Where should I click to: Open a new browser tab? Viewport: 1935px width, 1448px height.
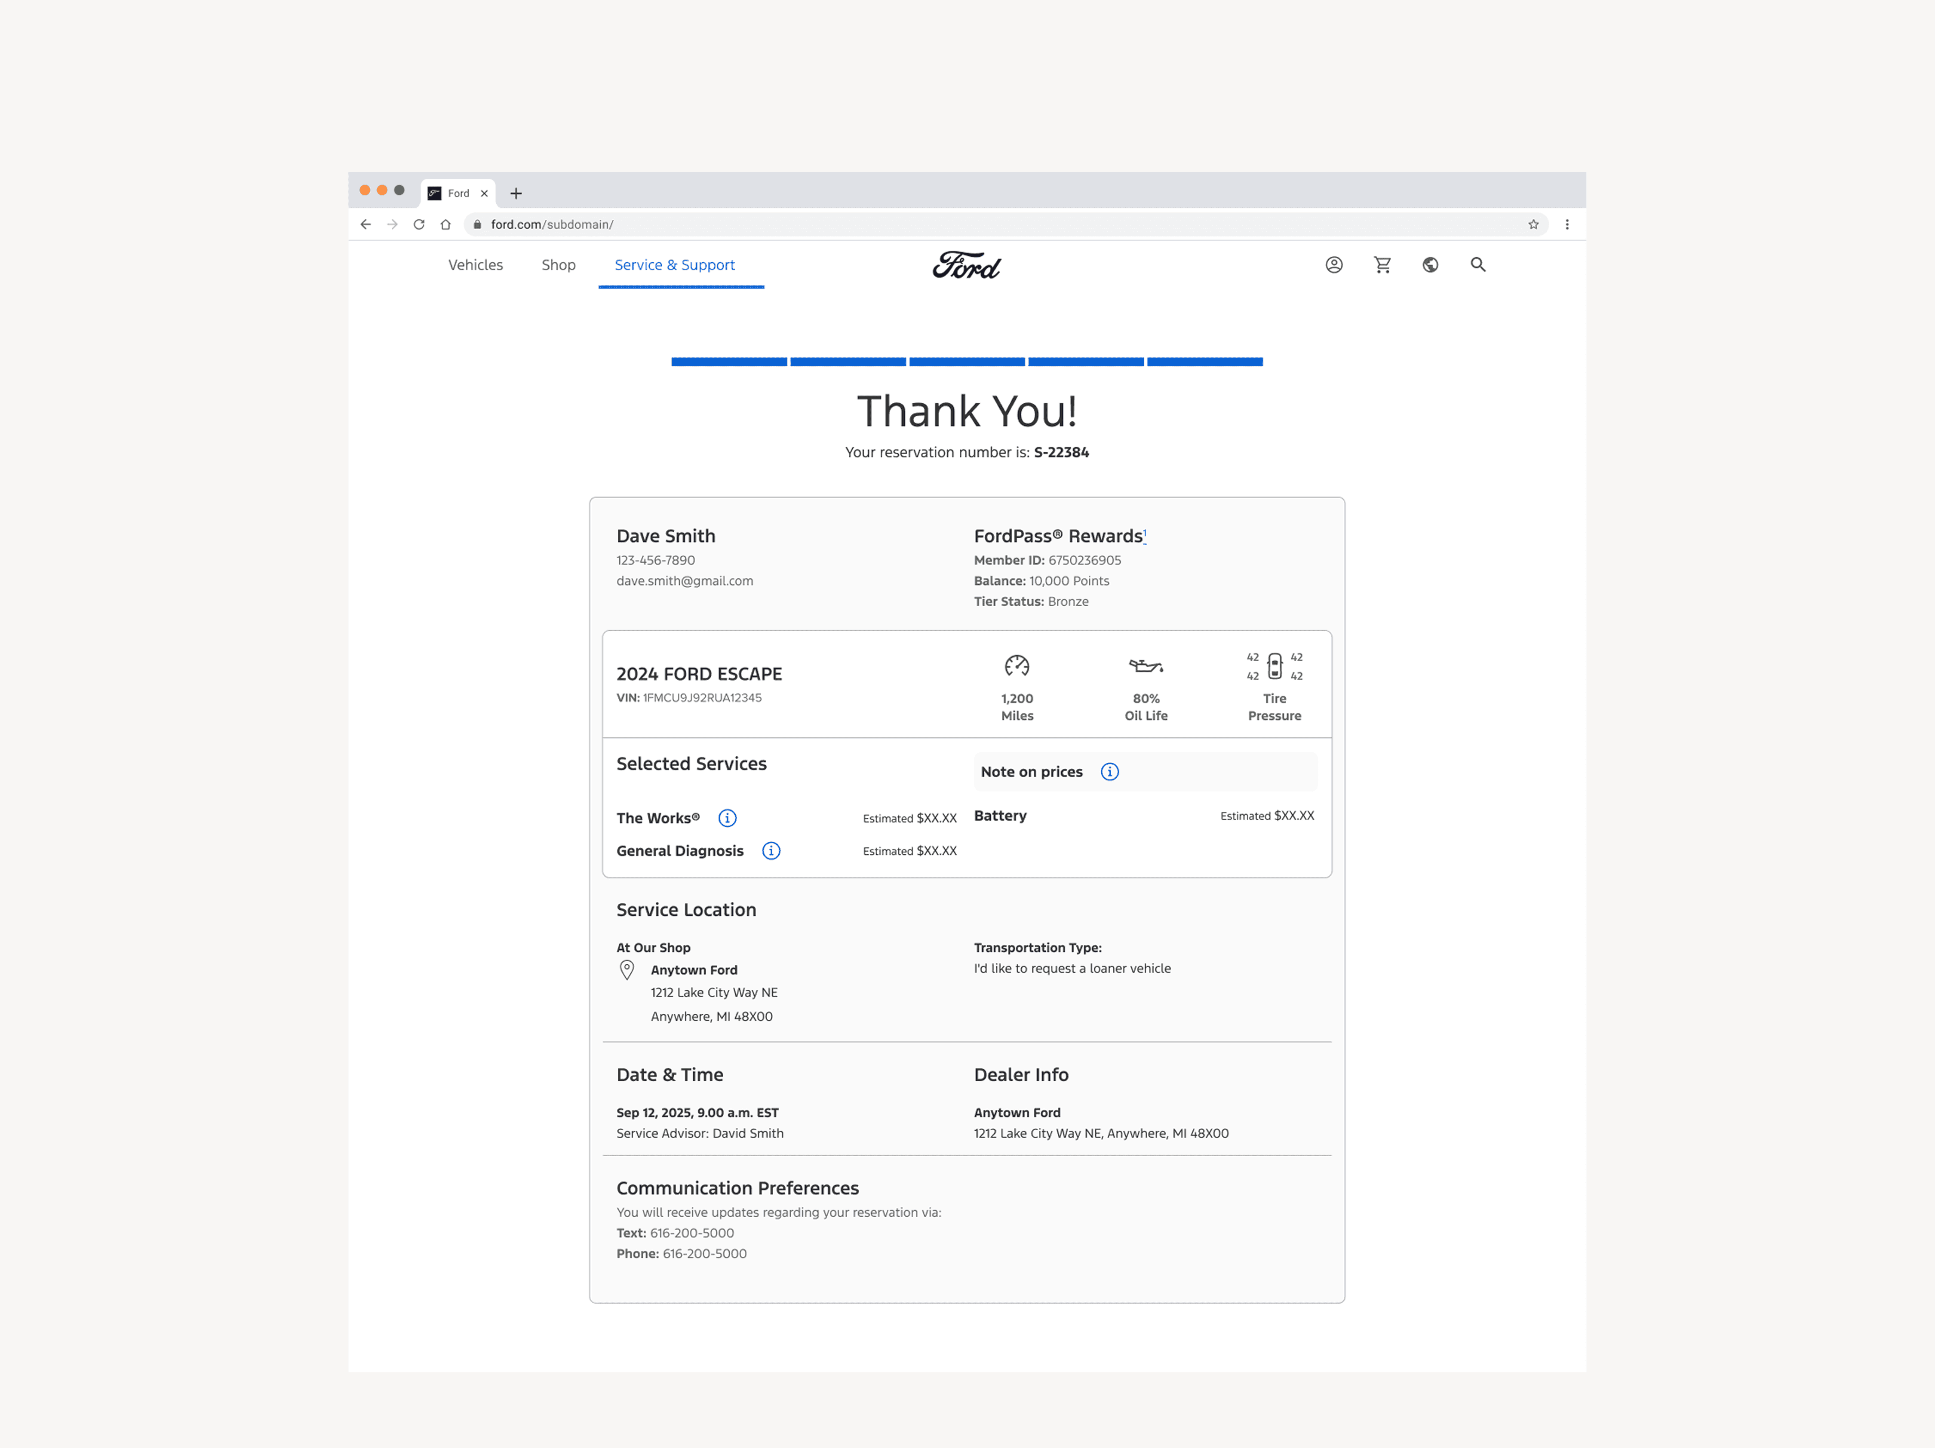point(516,193)
